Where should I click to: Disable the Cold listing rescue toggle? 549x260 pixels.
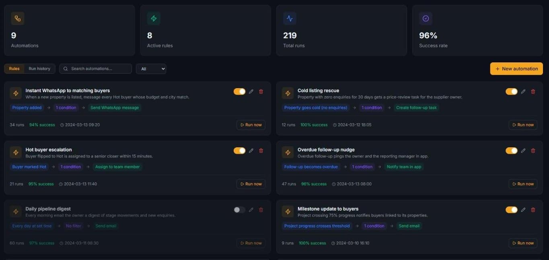click(x=512, y=91)
